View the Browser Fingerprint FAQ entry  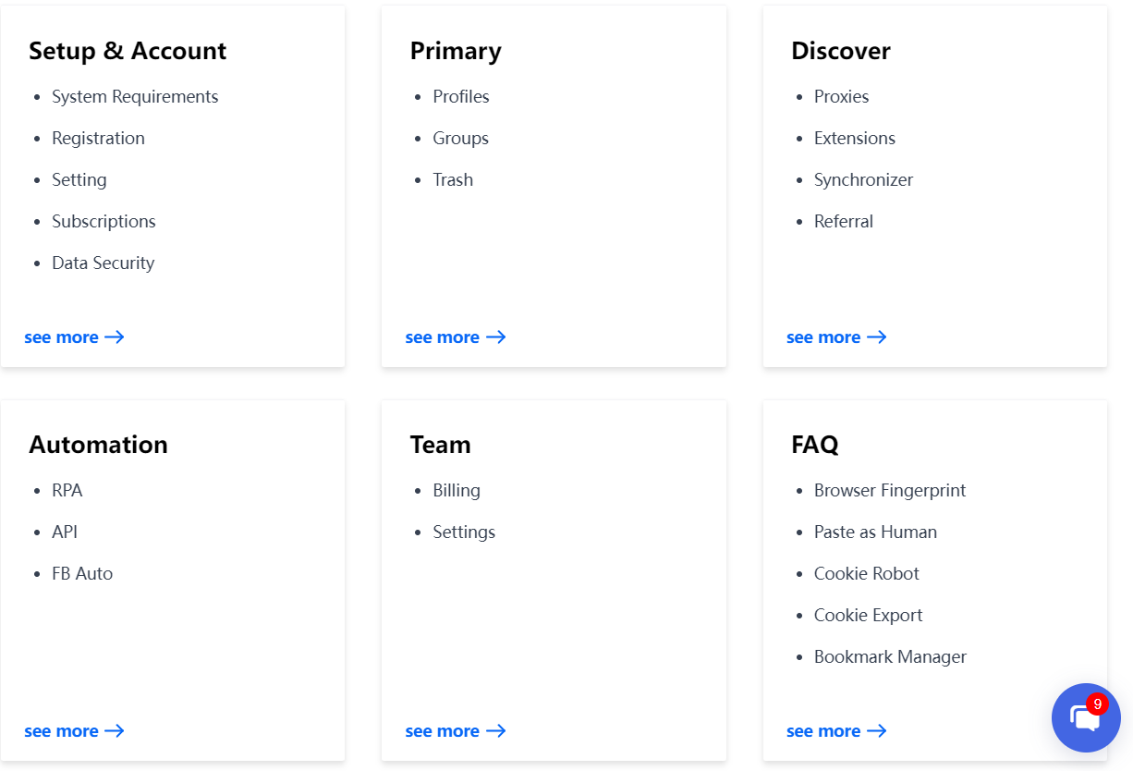point(890,490)
